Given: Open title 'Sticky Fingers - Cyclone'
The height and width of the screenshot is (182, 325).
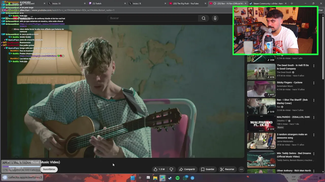Looking at the screenshot, I should tap(289, 83).
